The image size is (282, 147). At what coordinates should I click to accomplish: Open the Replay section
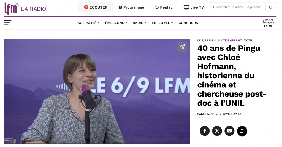164,7
